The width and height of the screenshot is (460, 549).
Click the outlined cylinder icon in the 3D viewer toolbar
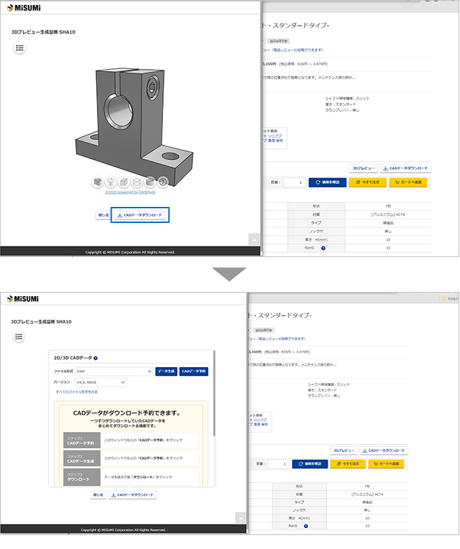click(x=138, y=182)
